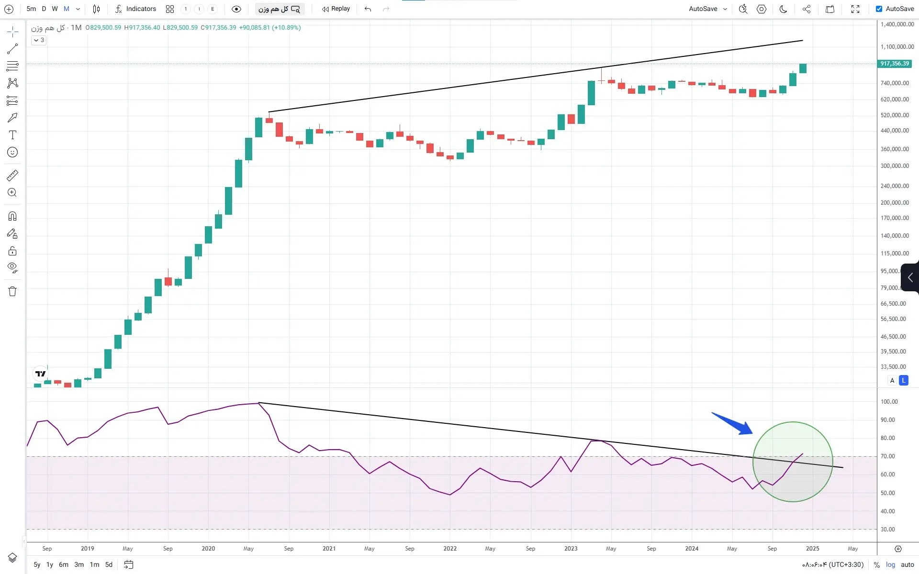The width and height of the screenshot is (919, 574).
Task: Toggle auto scale at bottom bar
Action: point(907,564)
